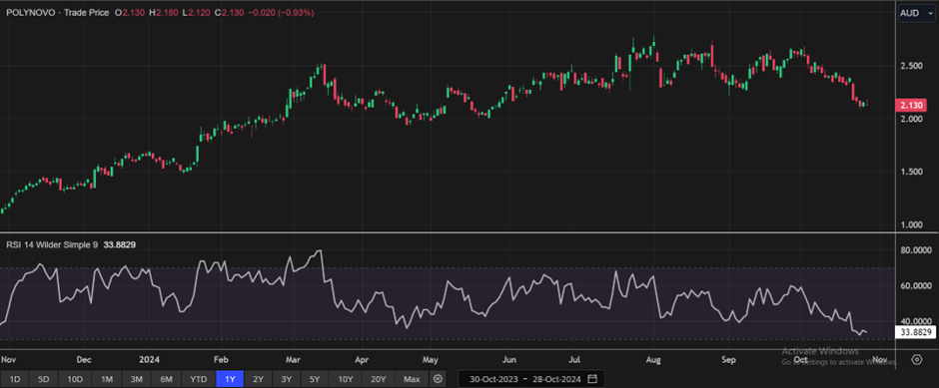Switch to the YTD range
This screenshot has width=939, height=388.
pyautogui.click(x=198, y=379)
